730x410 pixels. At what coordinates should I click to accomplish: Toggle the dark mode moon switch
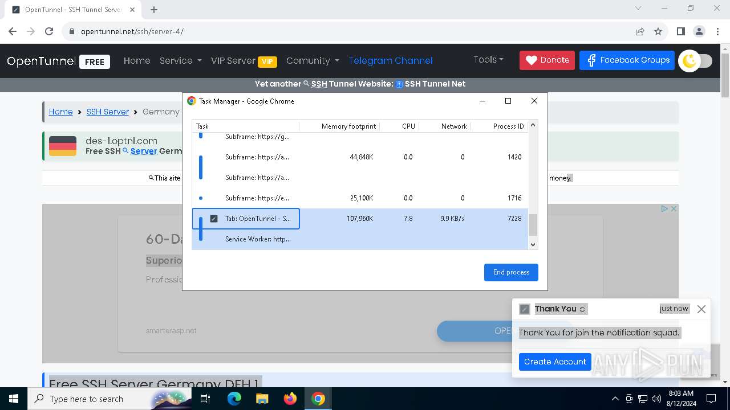pos(695,60)
